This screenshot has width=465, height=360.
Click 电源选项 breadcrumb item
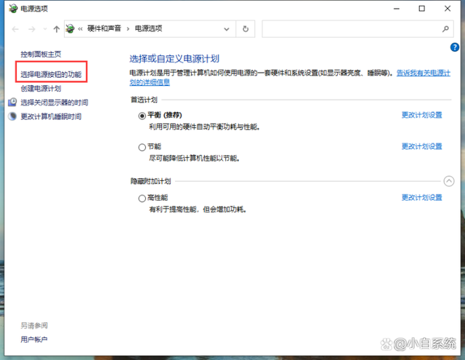(149, 29)
